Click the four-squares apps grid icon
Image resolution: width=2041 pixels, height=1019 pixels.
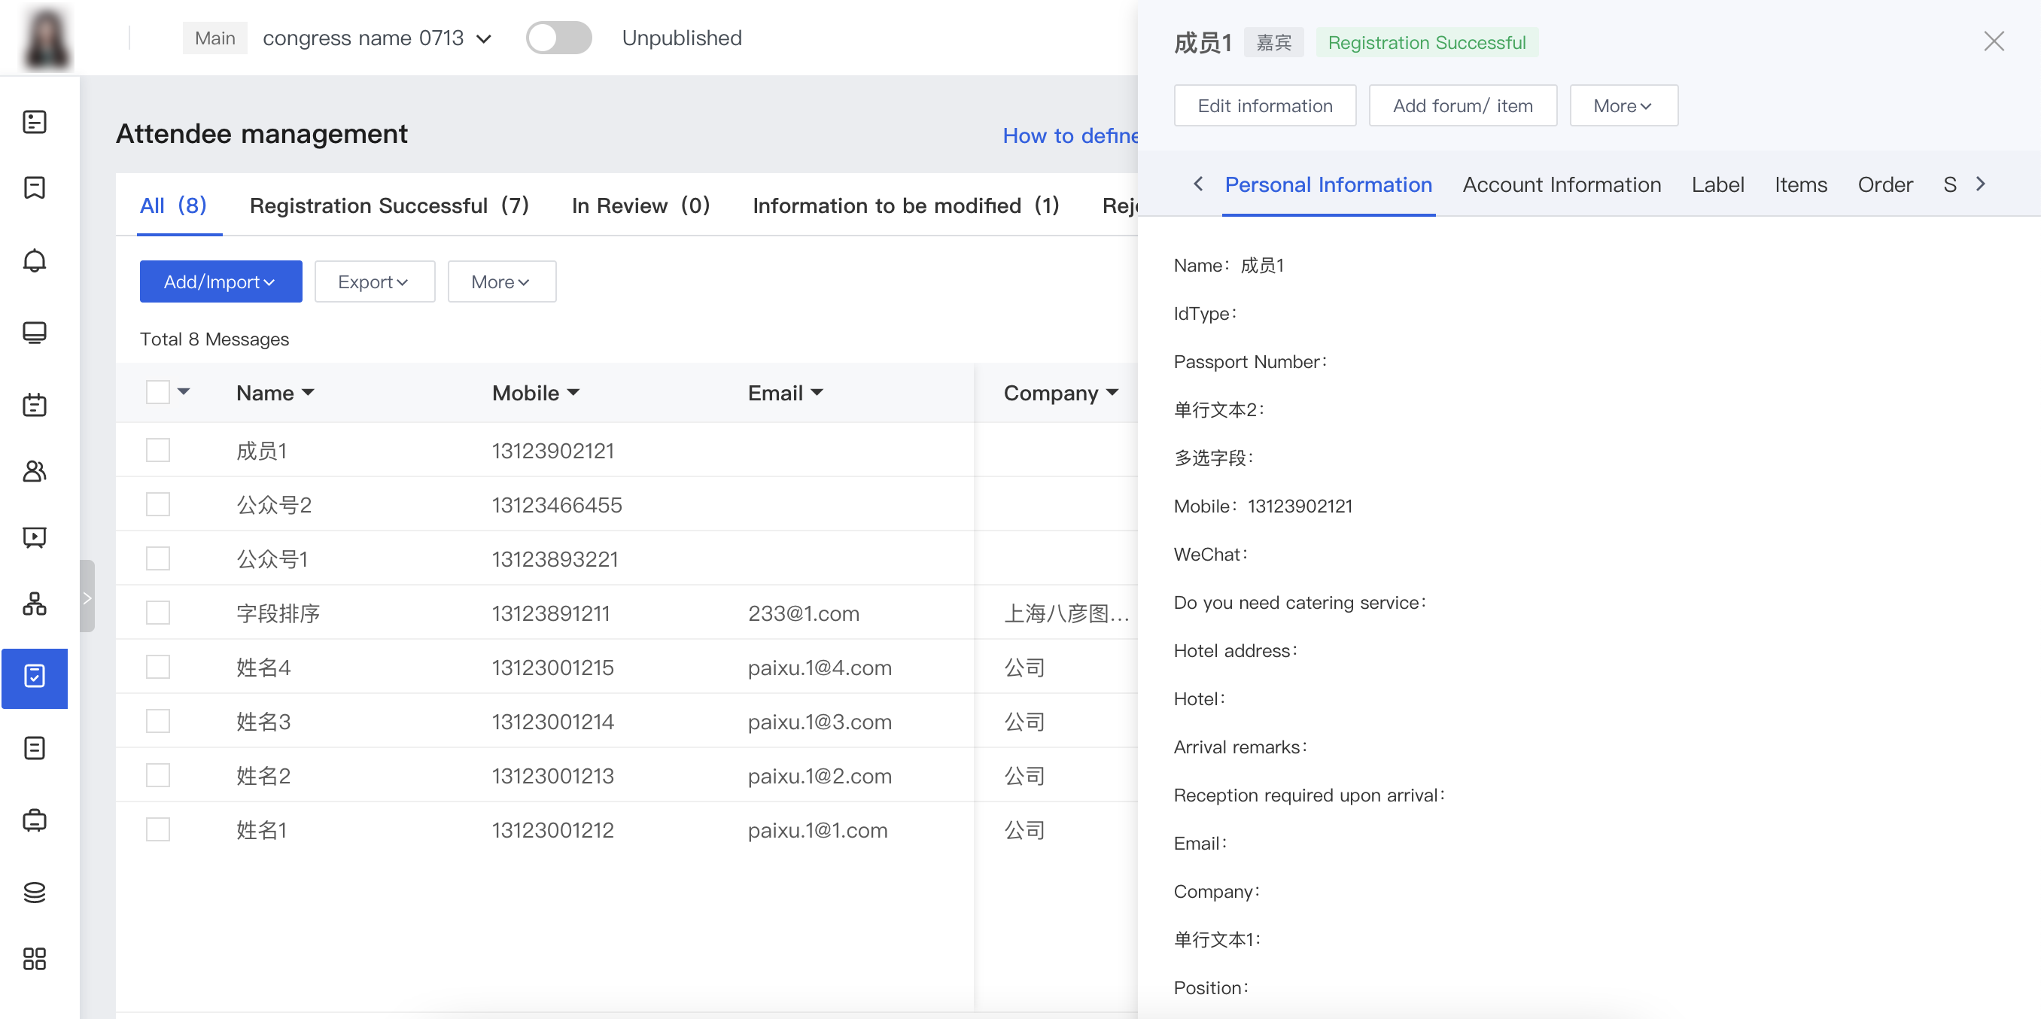pos(34,959)
